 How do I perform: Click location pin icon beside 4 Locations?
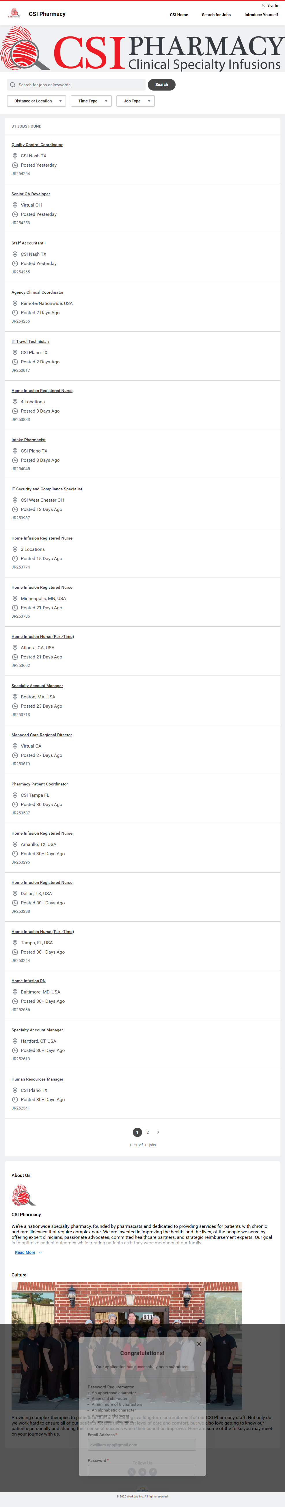(15, 402)
